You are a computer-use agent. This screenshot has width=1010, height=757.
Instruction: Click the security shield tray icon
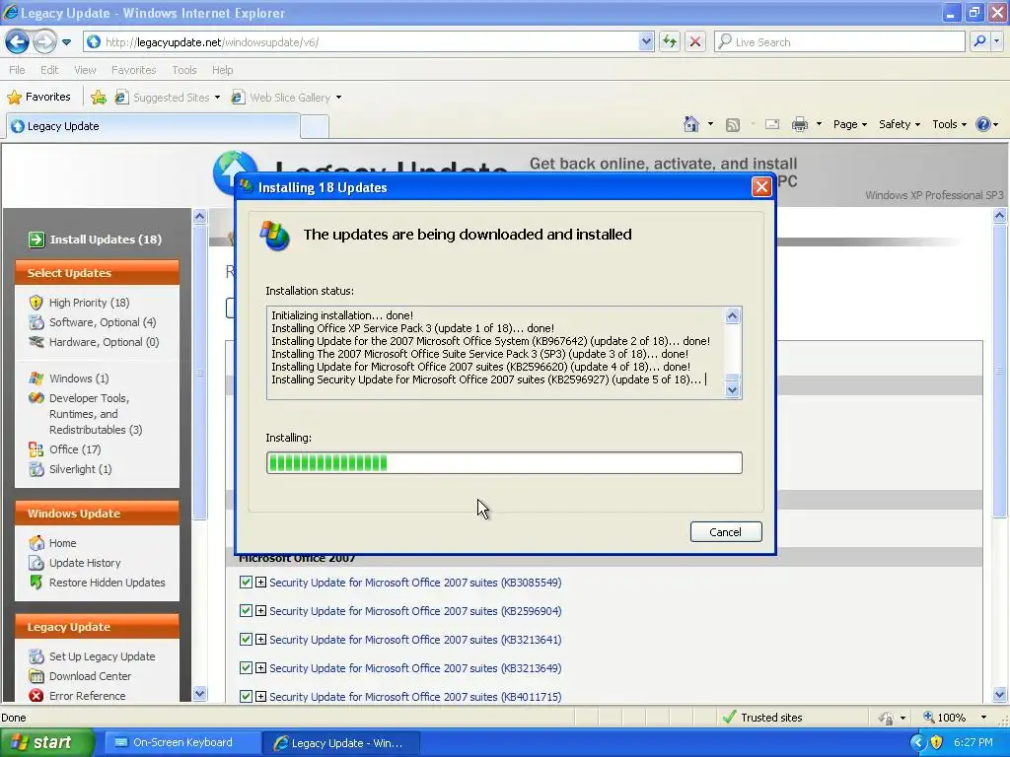(x=936, y=742)
